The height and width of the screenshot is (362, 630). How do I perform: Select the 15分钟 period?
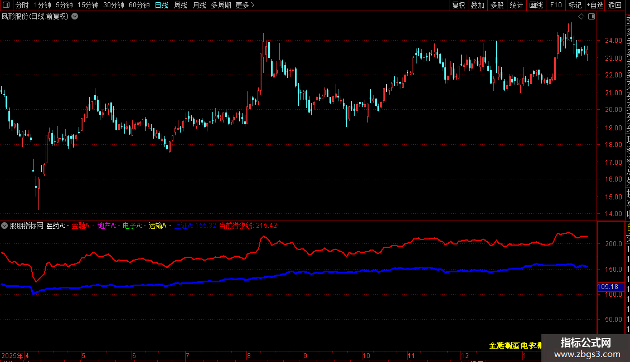click(88, 5)
